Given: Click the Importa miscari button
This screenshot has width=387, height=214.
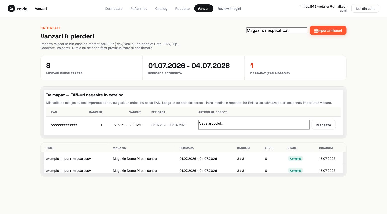Looking at the screenshot, I should (328, 30).
